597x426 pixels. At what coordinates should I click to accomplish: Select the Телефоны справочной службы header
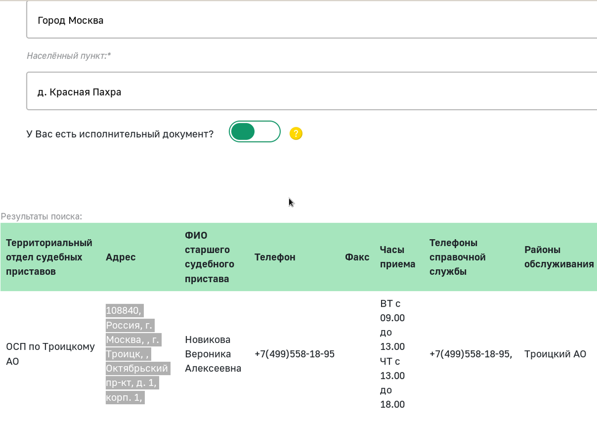click(x=457, y=257)
